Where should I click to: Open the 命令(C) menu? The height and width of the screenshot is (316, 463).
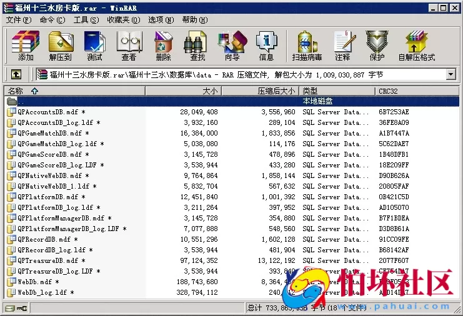click(52, 20)
